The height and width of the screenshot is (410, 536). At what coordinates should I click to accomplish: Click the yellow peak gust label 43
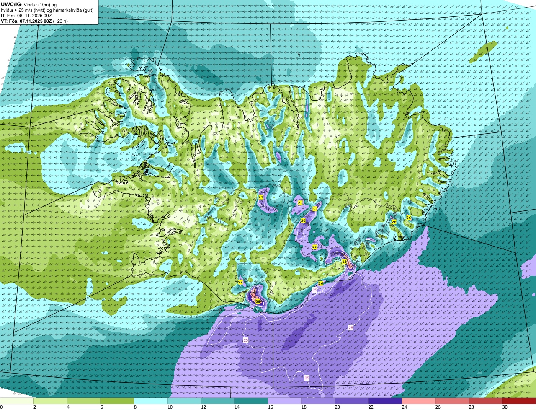344,262
